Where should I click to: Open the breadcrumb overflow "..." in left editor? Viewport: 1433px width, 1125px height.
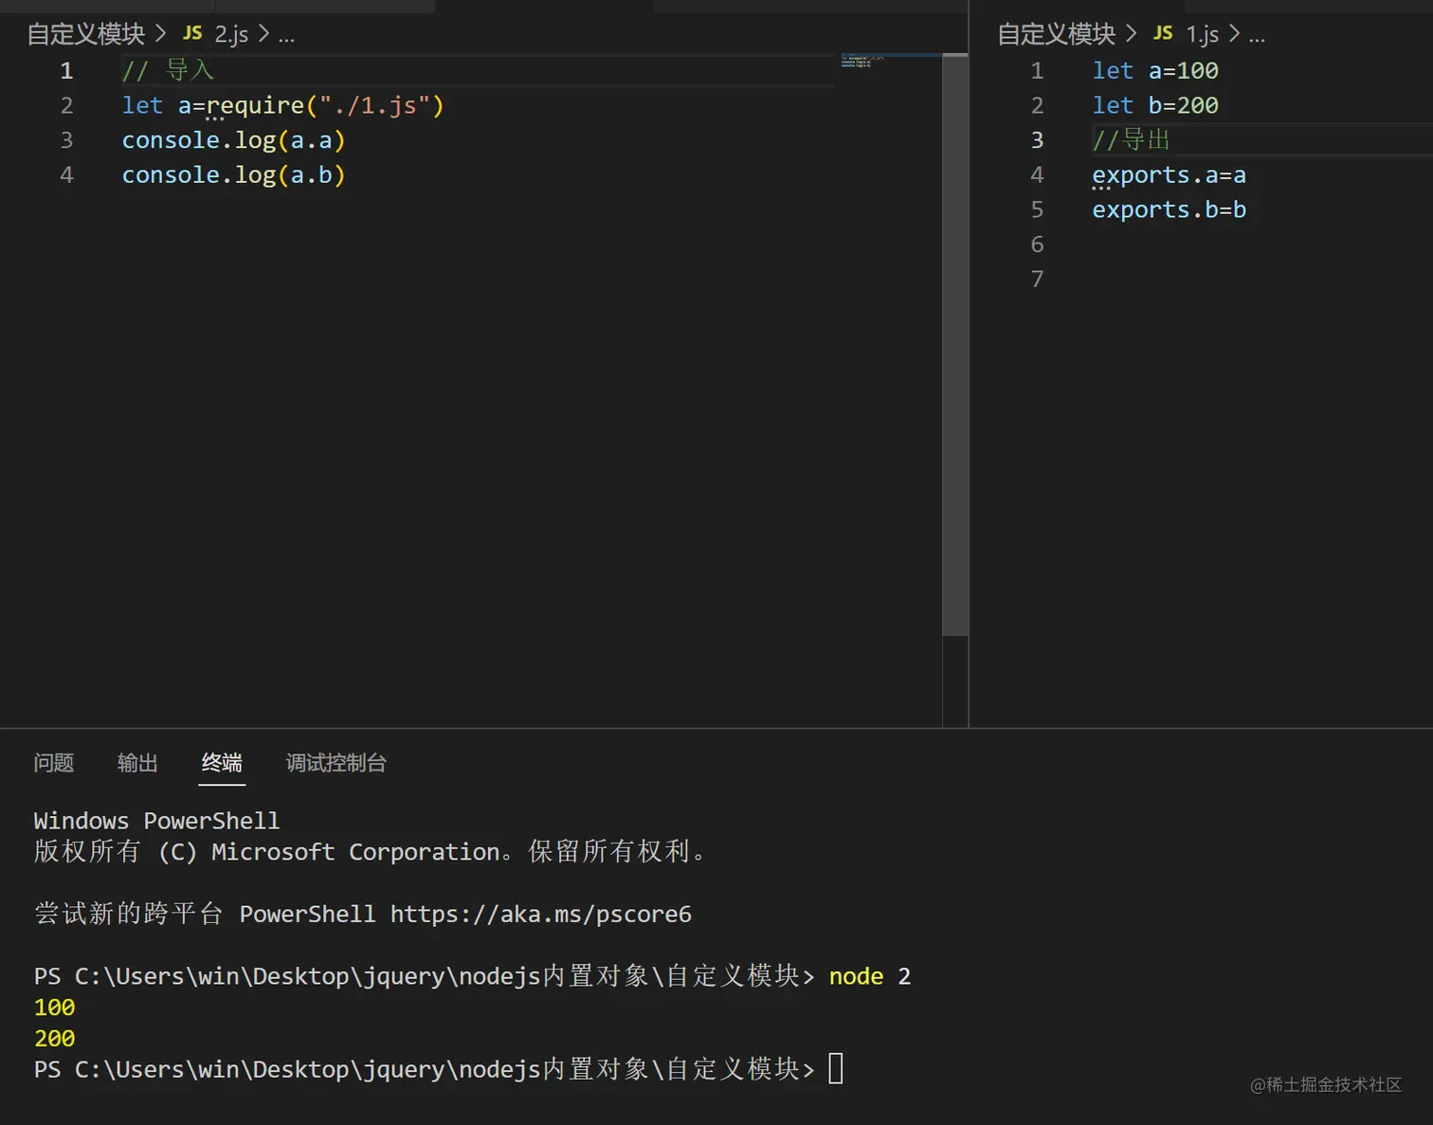(x=287, y=37)
